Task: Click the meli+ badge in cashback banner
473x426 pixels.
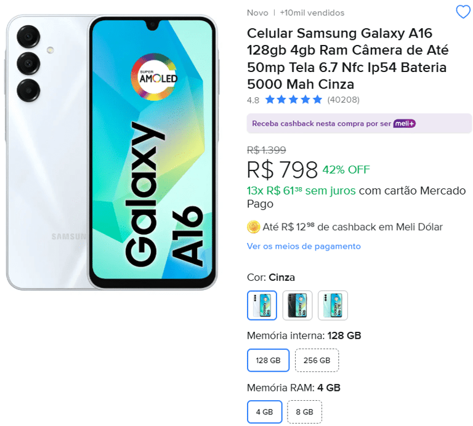Action: [x=405, y=123]
